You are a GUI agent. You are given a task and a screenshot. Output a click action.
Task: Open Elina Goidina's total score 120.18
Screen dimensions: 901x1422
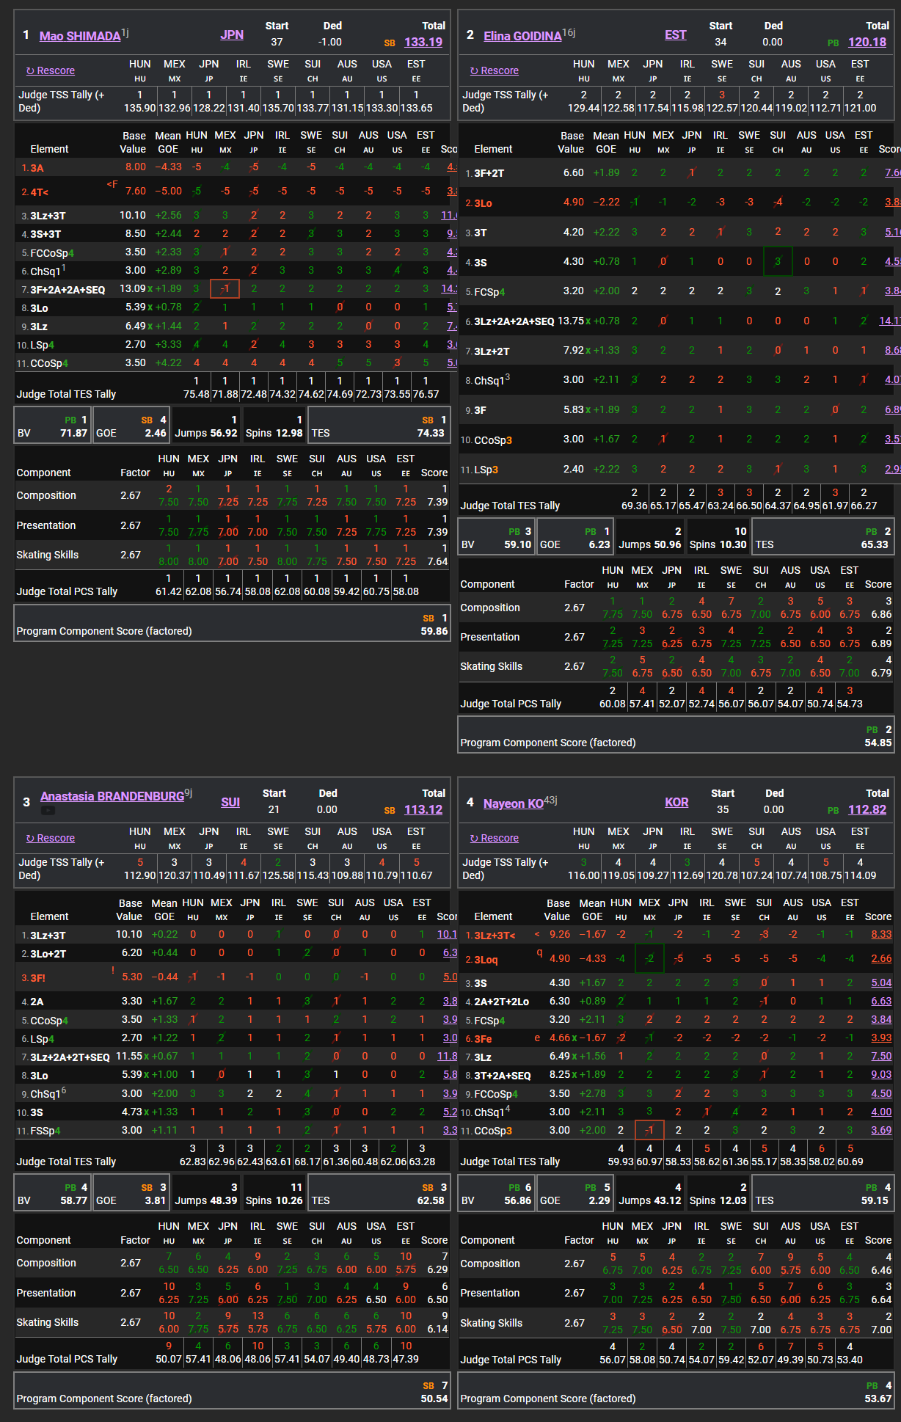[867, 42]
